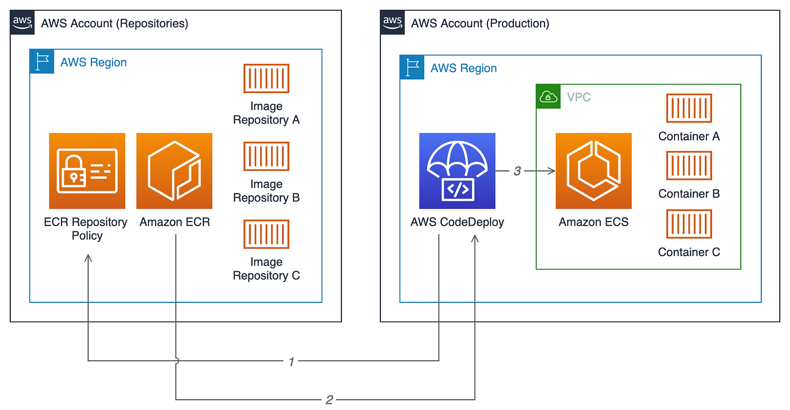
Task: Click the Image Repository A container icon
Action: coord(266,78)
